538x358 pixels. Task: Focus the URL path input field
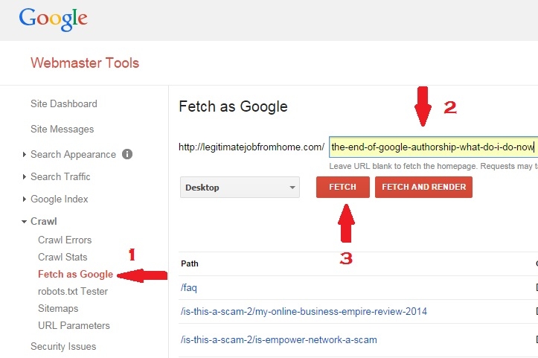coord(433,147)
